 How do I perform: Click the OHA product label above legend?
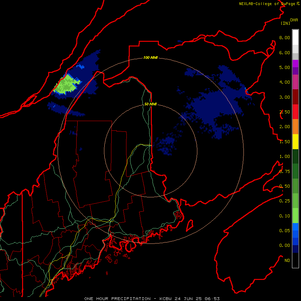(x=294, y=20)
